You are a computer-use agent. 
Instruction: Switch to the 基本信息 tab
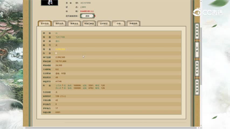(x=45, y=24)
